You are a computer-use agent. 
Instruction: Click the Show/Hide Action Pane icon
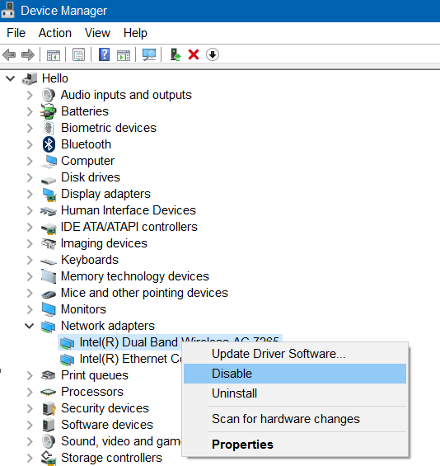point(124,55)
